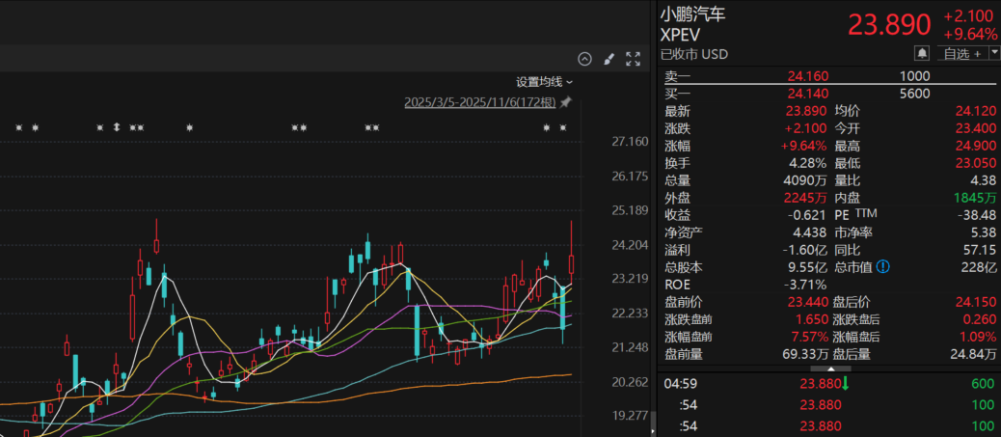Open the price alert bell icon

point(922,53)
